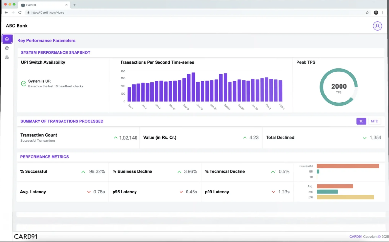Switch summary to 1D view
This screenshot has height=242, width=389.
(361, 121)
